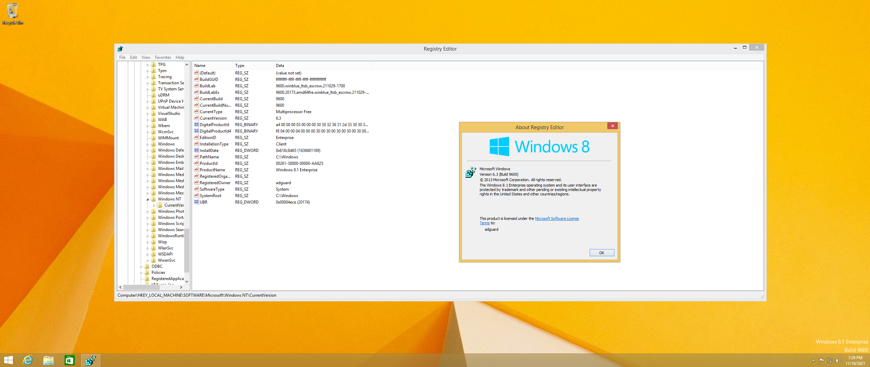Image resolution: width=870 pixels, height=367 pixels.
Task: Click the Type column header
Action: (x=253, y=66)
